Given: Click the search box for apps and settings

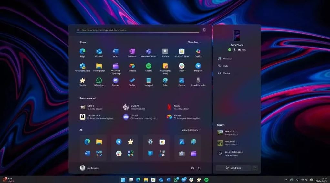Looking at the screenshot, I should pyautogui.click(x=139, y=30).
